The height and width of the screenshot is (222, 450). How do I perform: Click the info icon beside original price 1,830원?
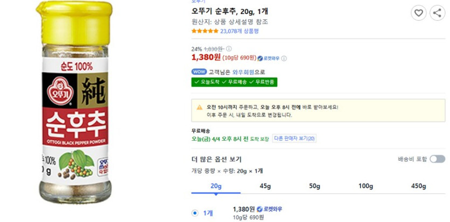(x=229, y=48)
